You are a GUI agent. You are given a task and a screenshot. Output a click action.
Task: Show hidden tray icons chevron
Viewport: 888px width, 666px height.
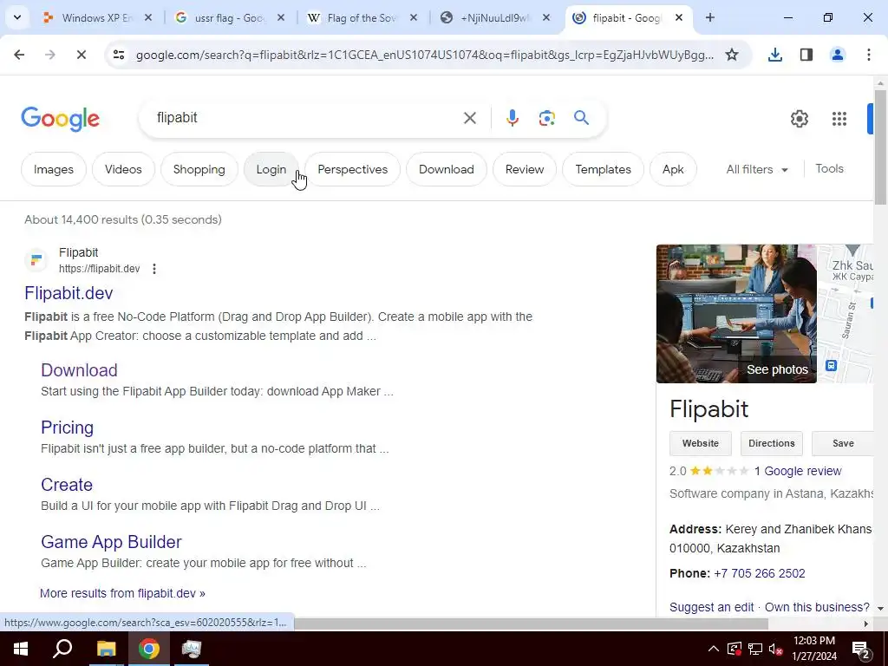(714, 649)
